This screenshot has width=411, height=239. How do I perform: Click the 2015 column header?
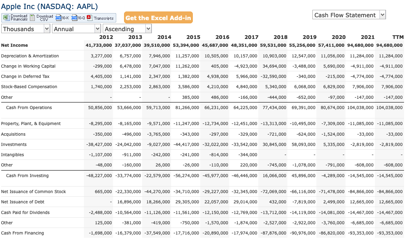(x=194, y=37)
